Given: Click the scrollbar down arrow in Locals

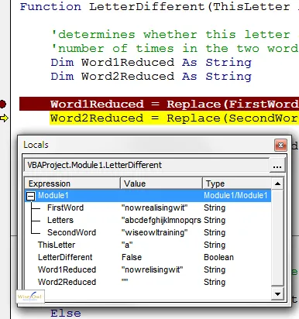Looking at the screenshot, I should click(x=277, y=294).
